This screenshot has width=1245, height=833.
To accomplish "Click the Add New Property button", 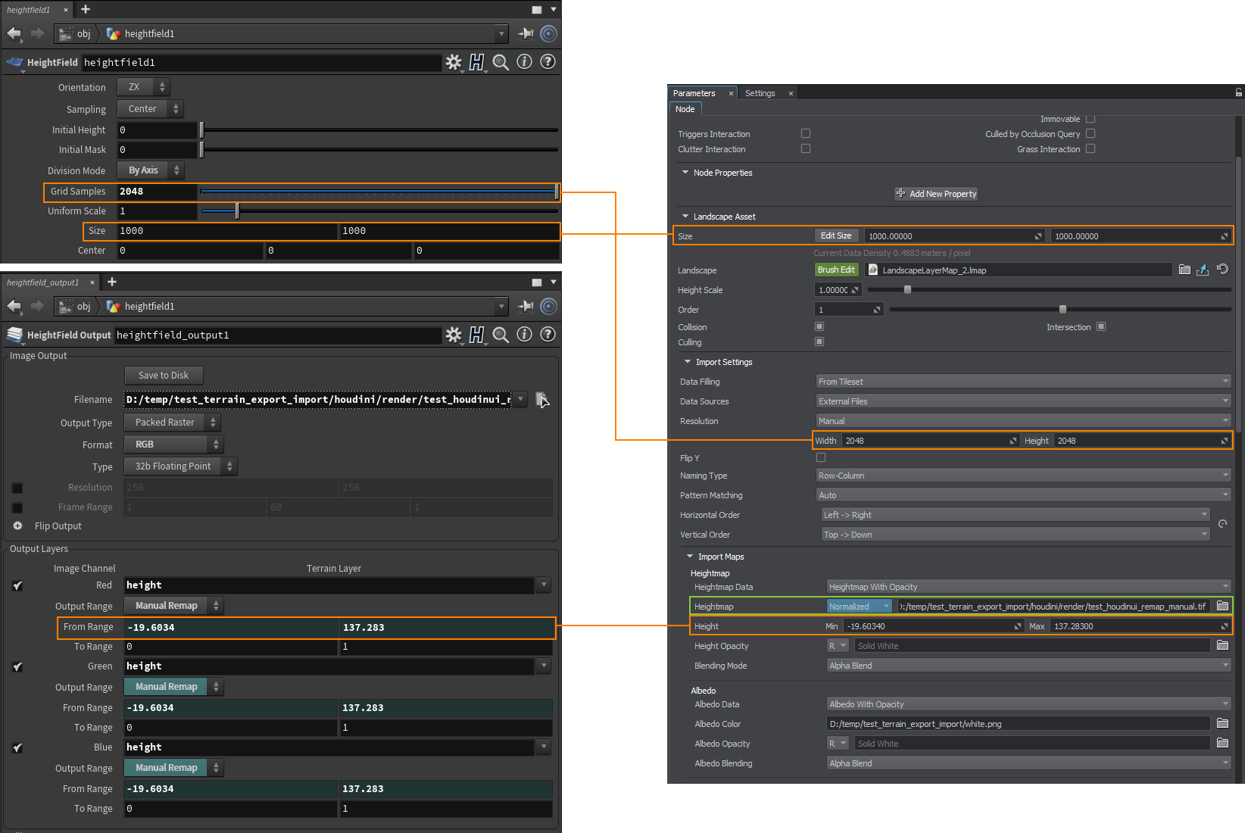I will point(936,194).
